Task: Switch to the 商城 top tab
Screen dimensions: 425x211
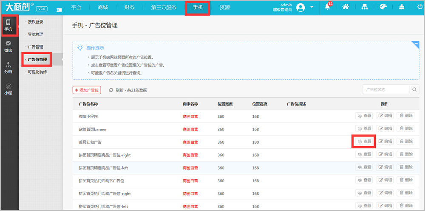Action: [103, 8]
